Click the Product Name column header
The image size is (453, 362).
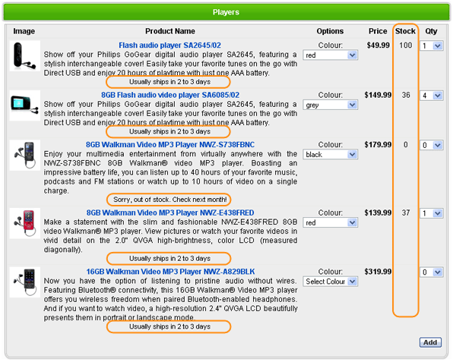170,31
